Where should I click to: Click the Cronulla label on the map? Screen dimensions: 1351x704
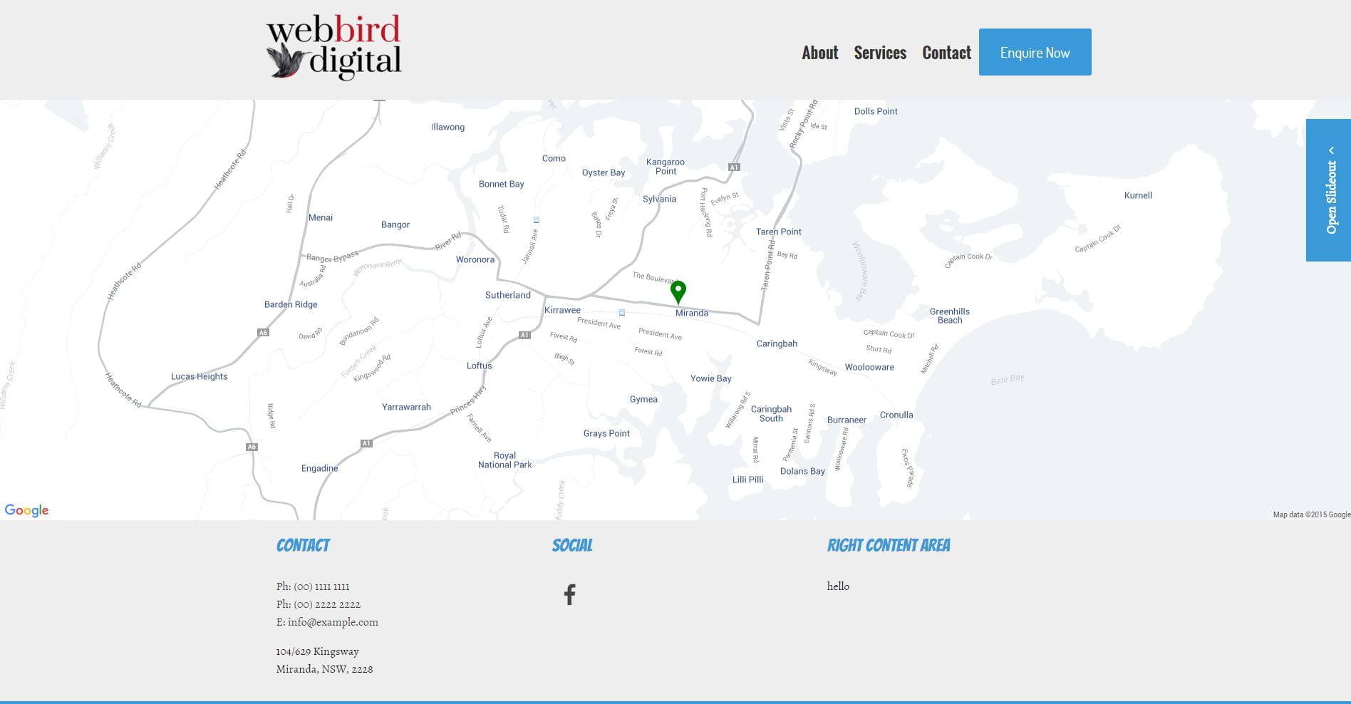click(896, 415)
